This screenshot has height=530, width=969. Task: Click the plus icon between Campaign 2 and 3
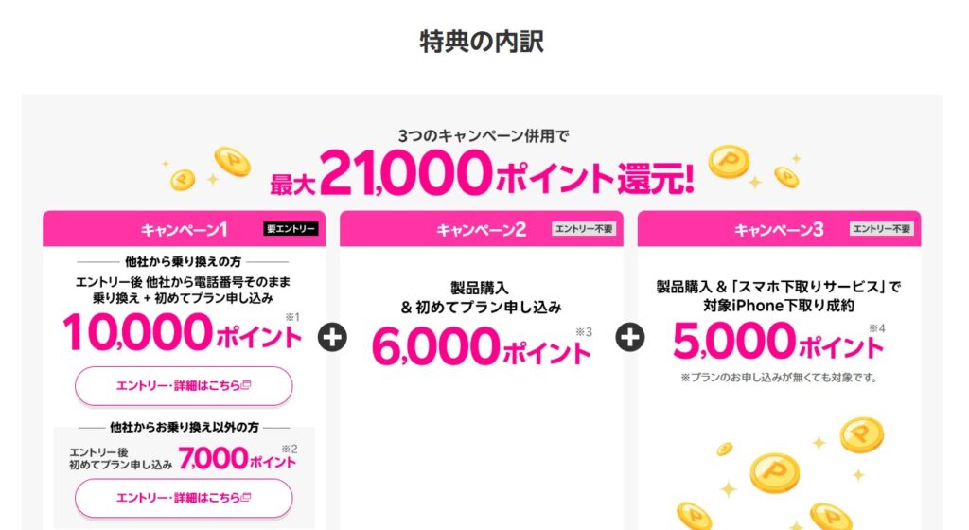click(x=630, y=337)
